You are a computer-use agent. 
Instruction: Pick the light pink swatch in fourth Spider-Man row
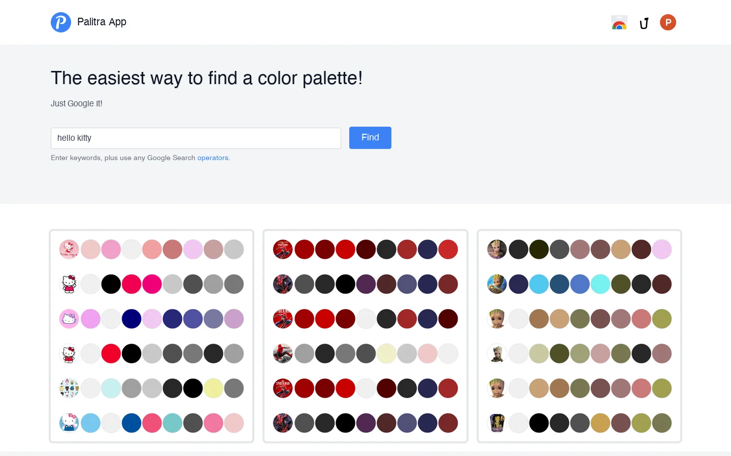(427, 354)
